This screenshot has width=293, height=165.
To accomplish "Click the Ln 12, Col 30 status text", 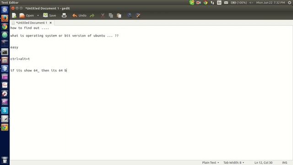I will tap(263, 163).
